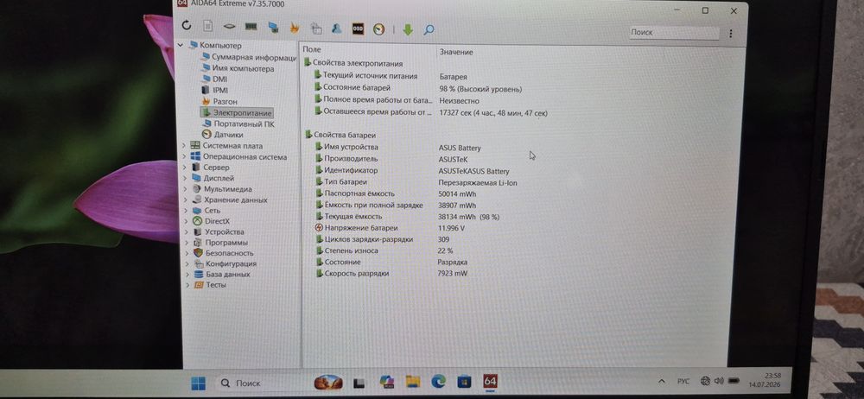The width and height of the screenshot is (864, 399).
Task: Expand the Системная плата node
Action: pyautogui.click(x=184, y=145)
